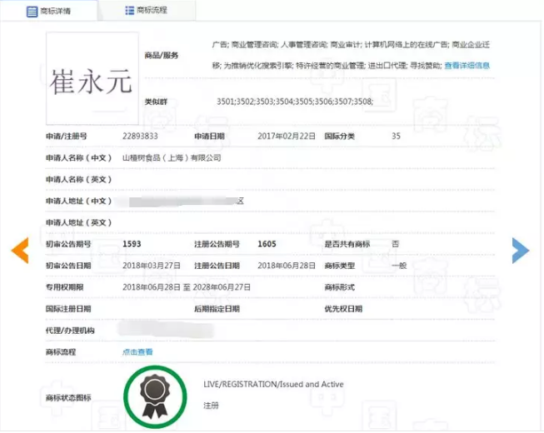Click the 优先权日期 label

click(x=343, y=309)
